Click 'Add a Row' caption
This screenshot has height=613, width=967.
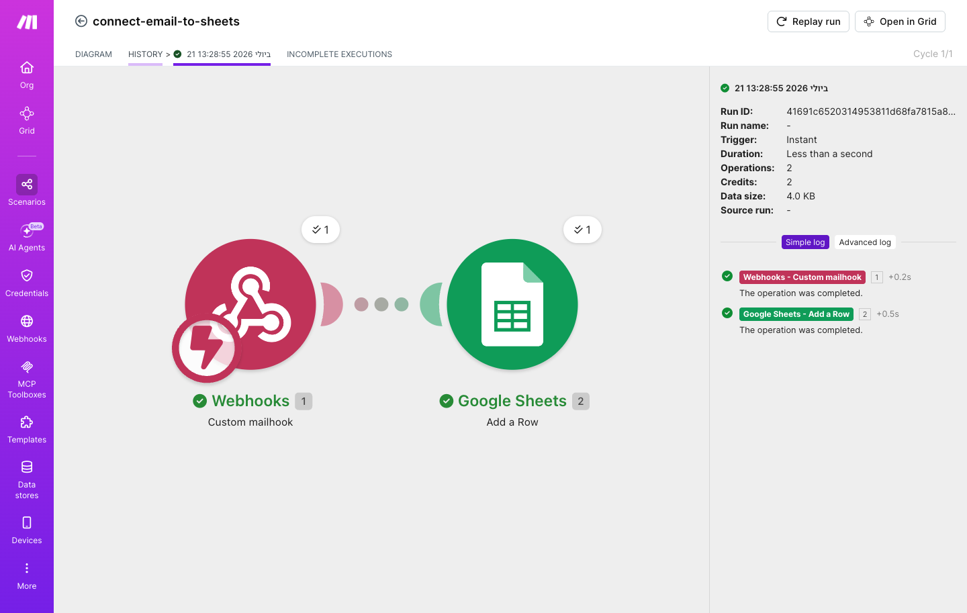tap(512, 422)
